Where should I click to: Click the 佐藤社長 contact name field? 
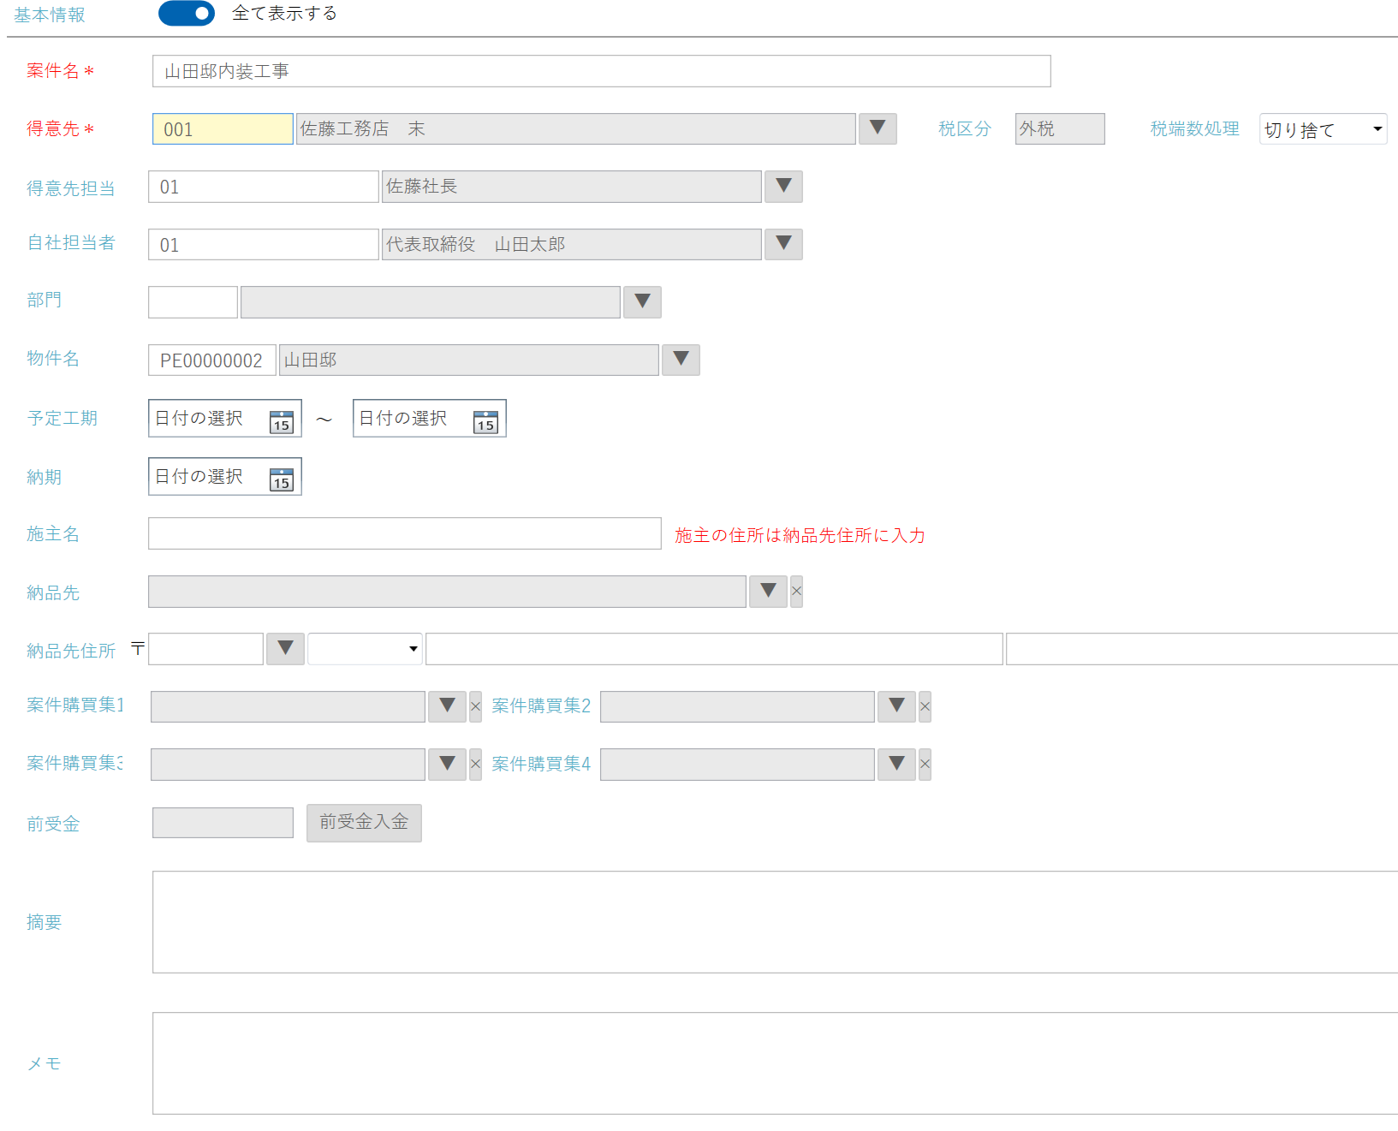point(571,187)
